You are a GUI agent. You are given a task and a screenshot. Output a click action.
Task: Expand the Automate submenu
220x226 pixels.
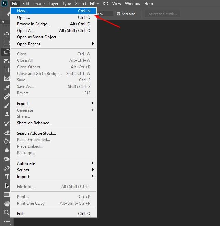[54, 163]
